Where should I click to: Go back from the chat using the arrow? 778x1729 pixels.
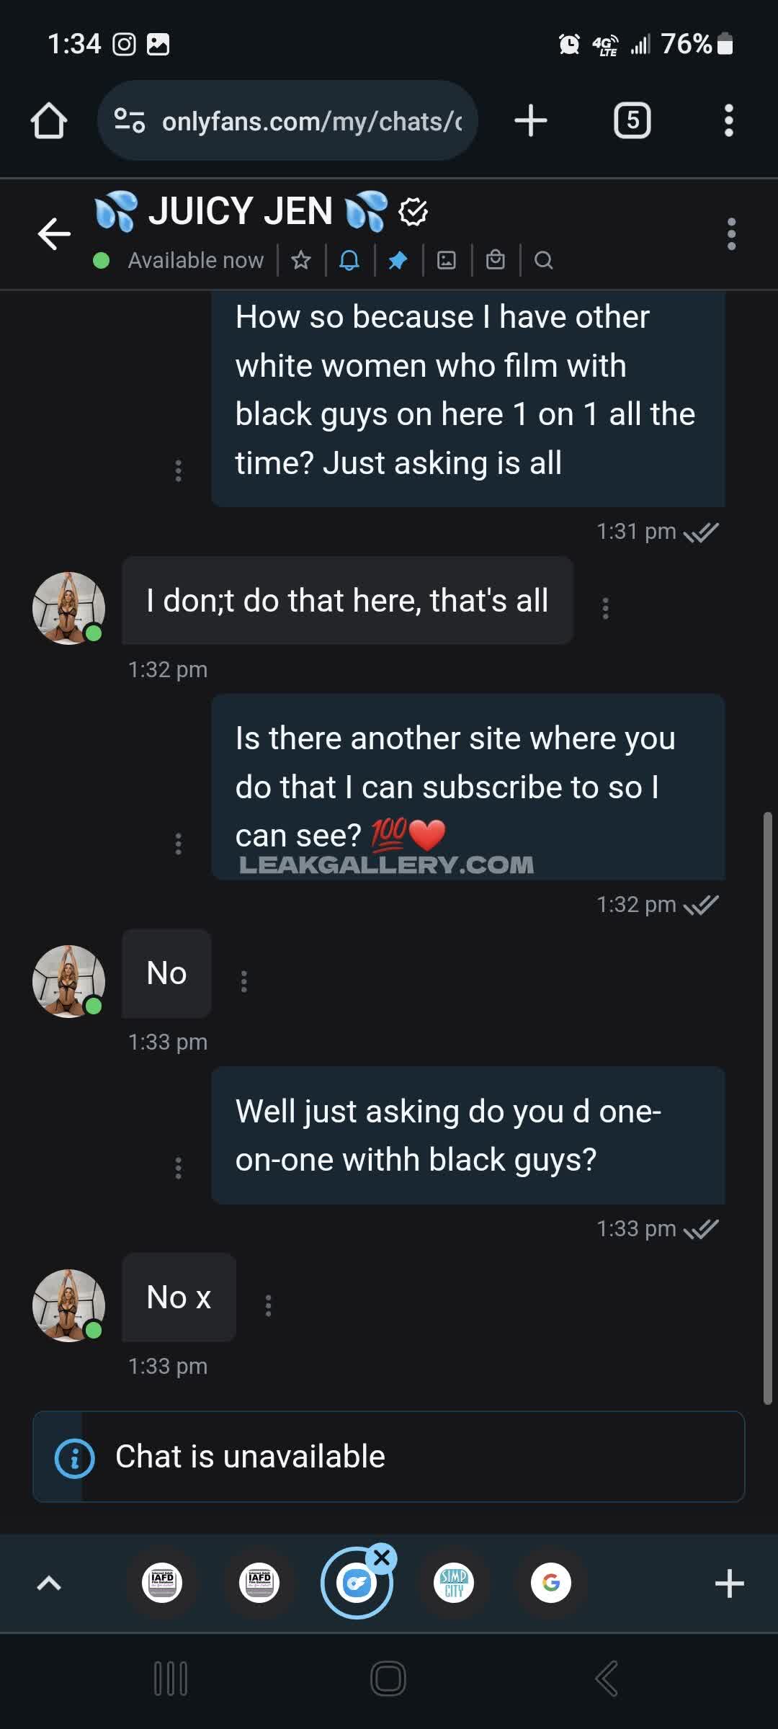54,233
